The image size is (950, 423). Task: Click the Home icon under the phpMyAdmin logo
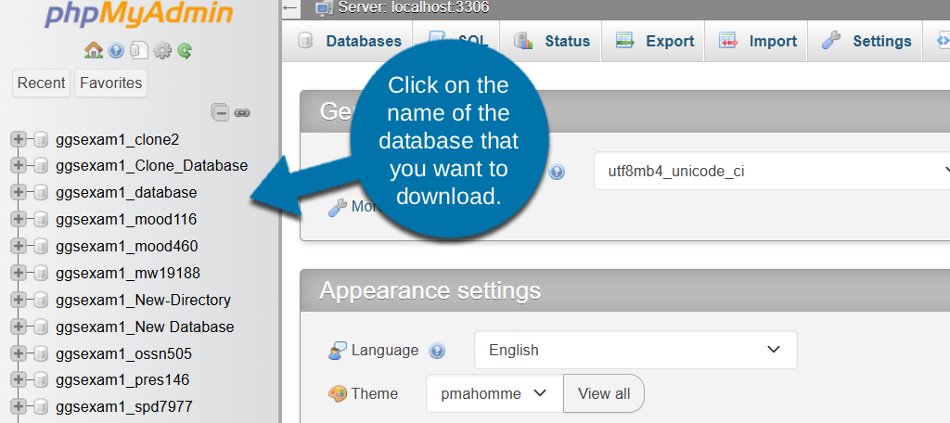point(93,51)
